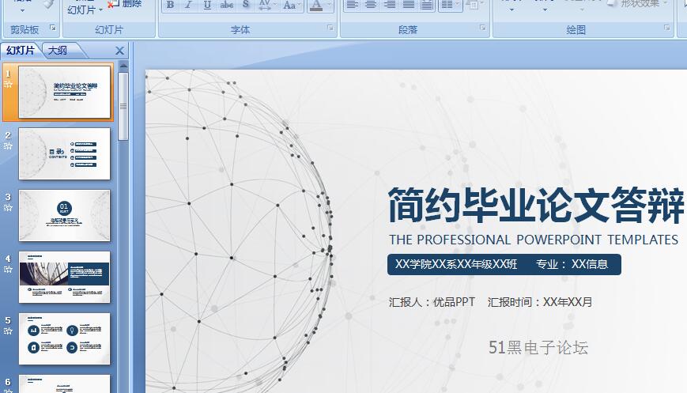687x393 pixels.
Task: Open character spacing options
Action: point(264,6)
